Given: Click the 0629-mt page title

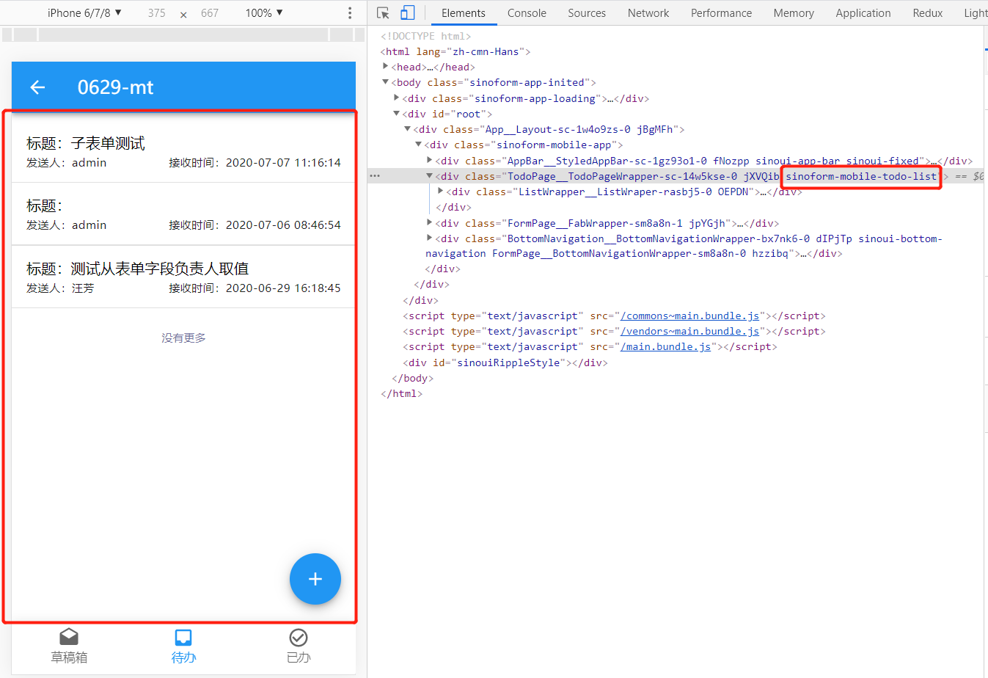Looking at the screenshot, I should (x=116, y=87).
